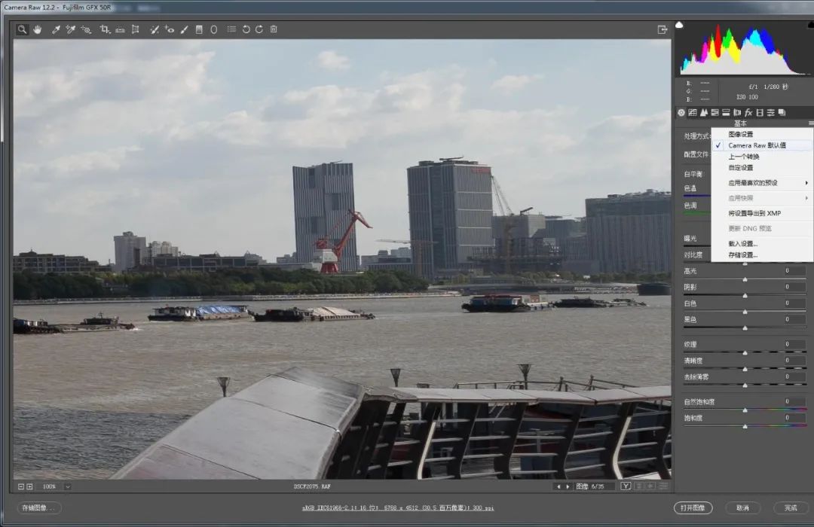Activate the Crop tool
The width and height of the screenshot is (814, 527).
click(105, 29)
